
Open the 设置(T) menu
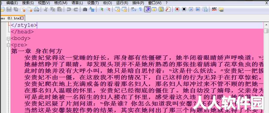pos(93,3)
